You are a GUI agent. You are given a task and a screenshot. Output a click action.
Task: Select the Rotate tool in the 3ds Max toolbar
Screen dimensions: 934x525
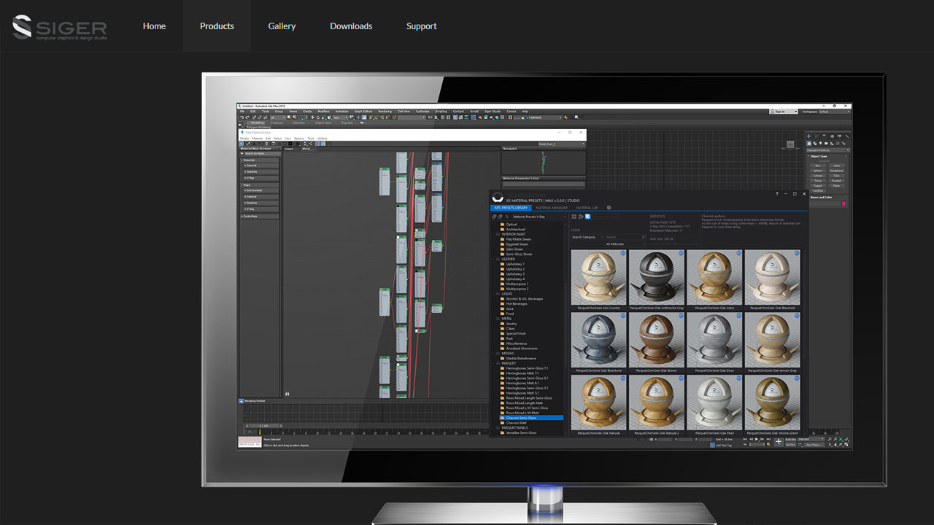tap(318, 117)
